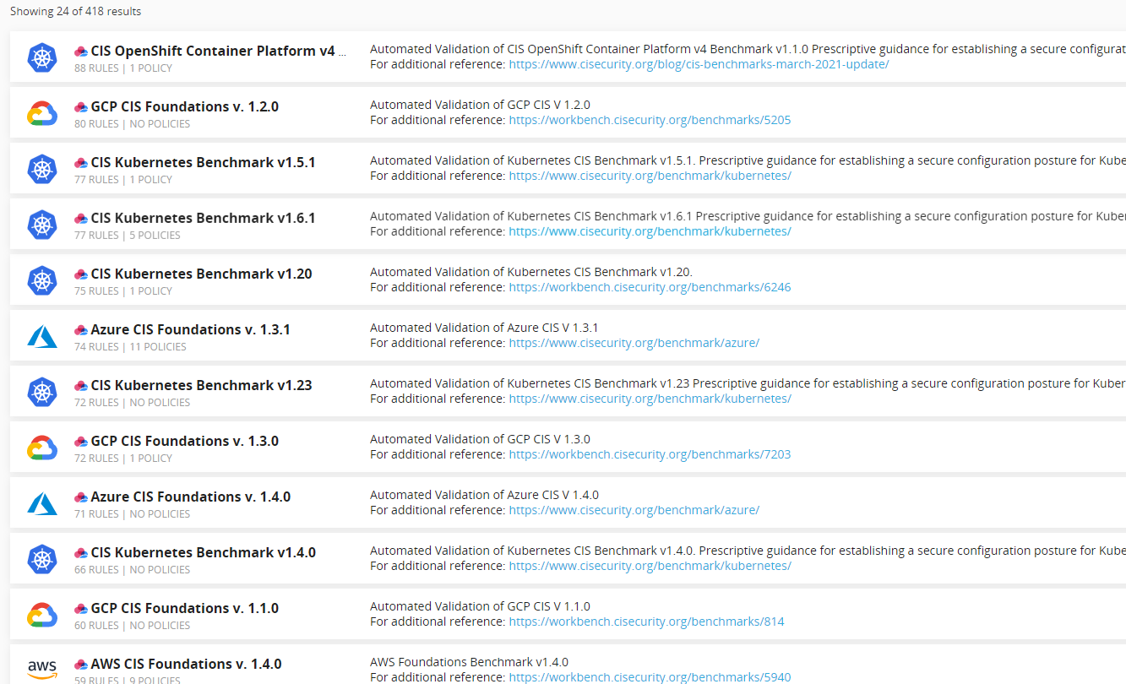Click the Azure logo next to Azure CIS Foundations v. 1.3.1
Image resolution: width=1126 pixels, height=684 pixels.
(x=42, y=336)
